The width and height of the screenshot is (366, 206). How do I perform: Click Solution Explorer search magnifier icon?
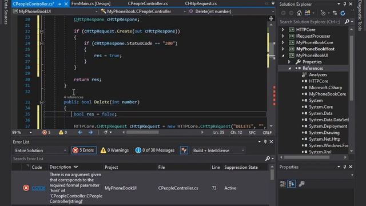coord(347,22)
